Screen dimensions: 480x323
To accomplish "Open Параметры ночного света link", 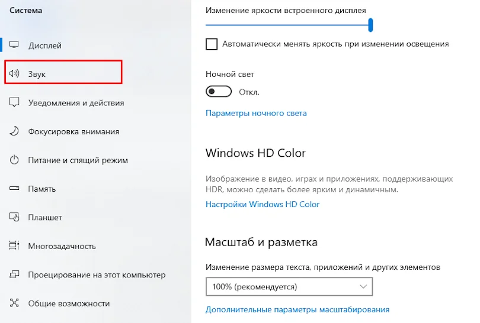I will [x=256, y=114].
